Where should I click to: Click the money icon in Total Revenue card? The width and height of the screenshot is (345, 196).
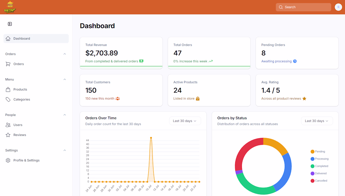141,61
